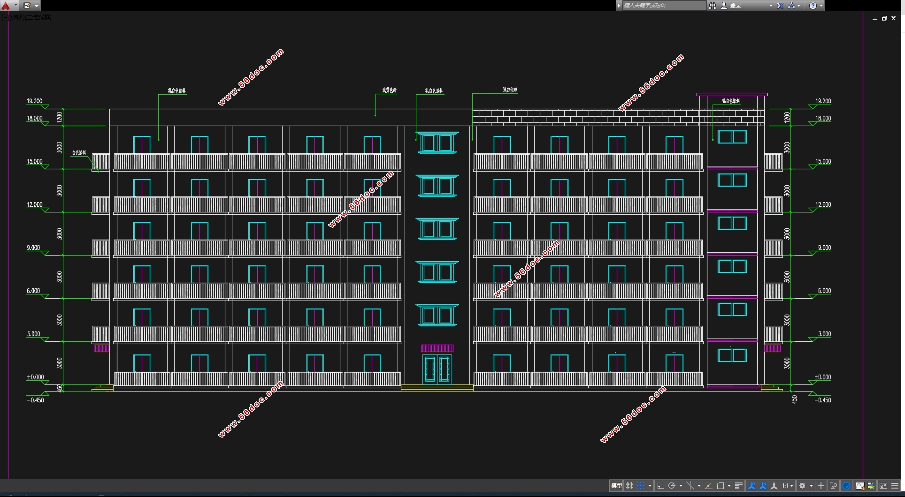Expand the Help dropdown arrow
The image size is (905, 497).
coord(821,6)
